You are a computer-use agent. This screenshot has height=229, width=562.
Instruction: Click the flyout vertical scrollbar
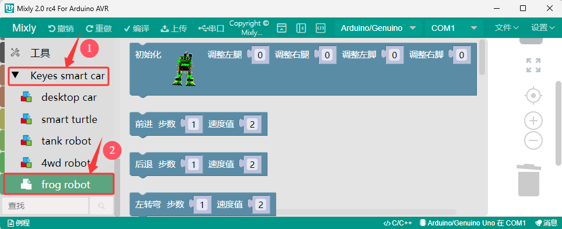click(482, 57)
